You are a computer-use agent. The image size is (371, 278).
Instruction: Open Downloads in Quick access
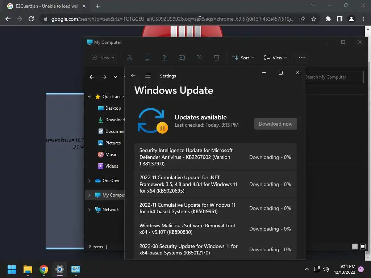(111, 120)
